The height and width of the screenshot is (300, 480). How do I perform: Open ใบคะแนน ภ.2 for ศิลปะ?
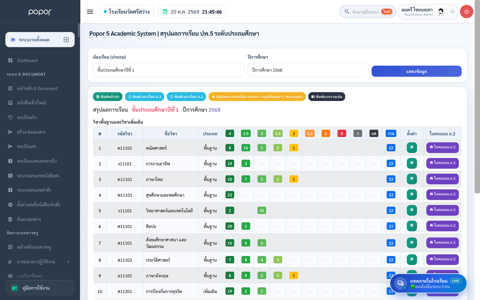coord(443,226)
